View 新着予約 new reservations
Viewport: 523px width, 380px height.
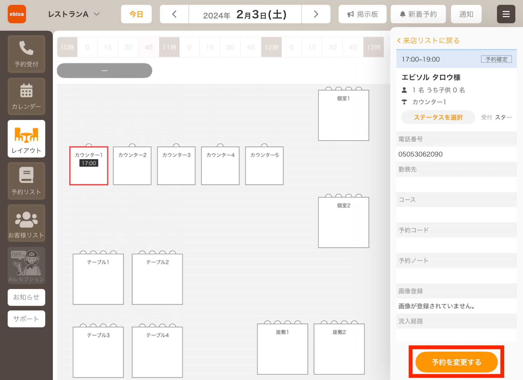click(x=418, y=14)
